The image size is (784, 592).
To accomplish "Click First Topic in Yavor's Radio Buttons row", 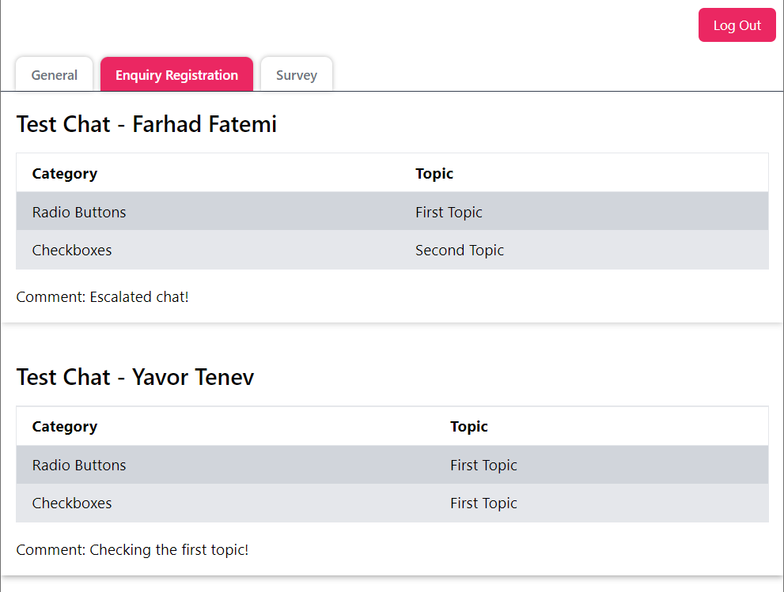I will [x=483, y=465].
